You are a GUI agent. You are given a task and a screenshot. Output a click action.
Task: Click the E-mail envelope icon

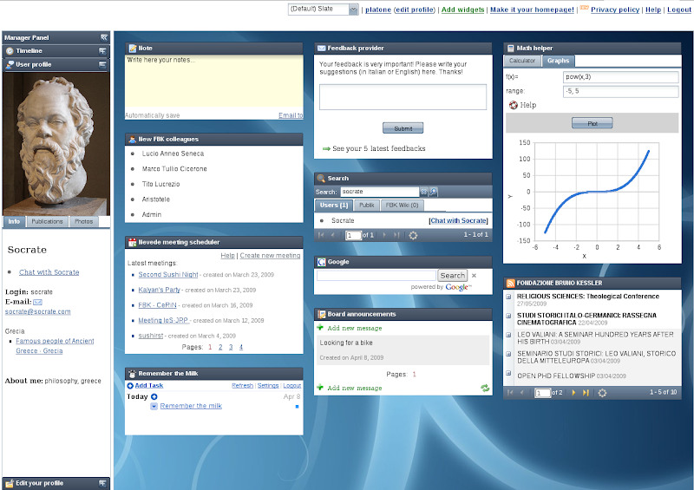point(37,303)
